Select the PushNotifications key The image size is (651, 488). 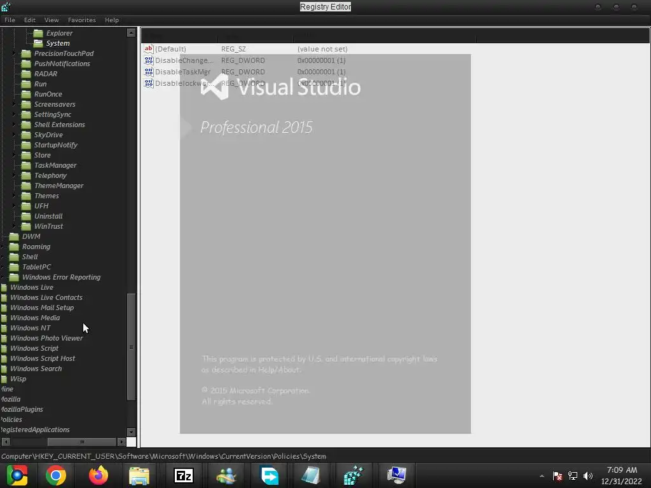(62, 64)
